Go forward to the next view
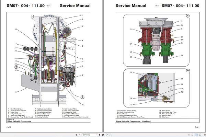 110,135
